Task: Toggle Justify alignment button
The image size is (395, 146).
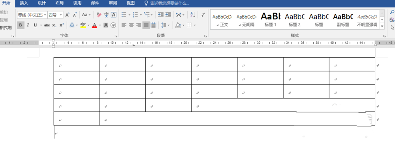Action: pos(146,25)
